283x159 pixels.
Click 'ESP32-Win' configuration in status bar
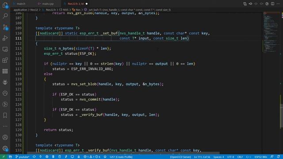coord(260,157)
